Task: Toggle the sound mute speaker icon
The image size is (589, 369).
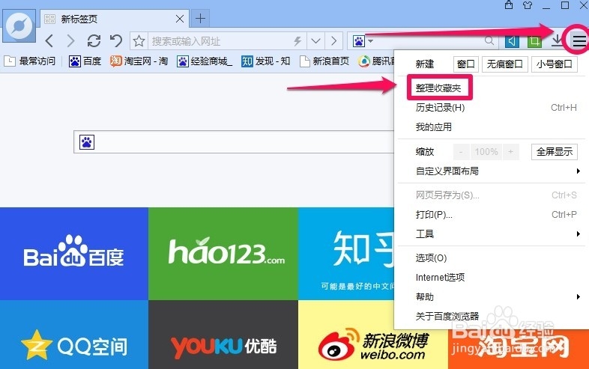Action: pos(512,40)
